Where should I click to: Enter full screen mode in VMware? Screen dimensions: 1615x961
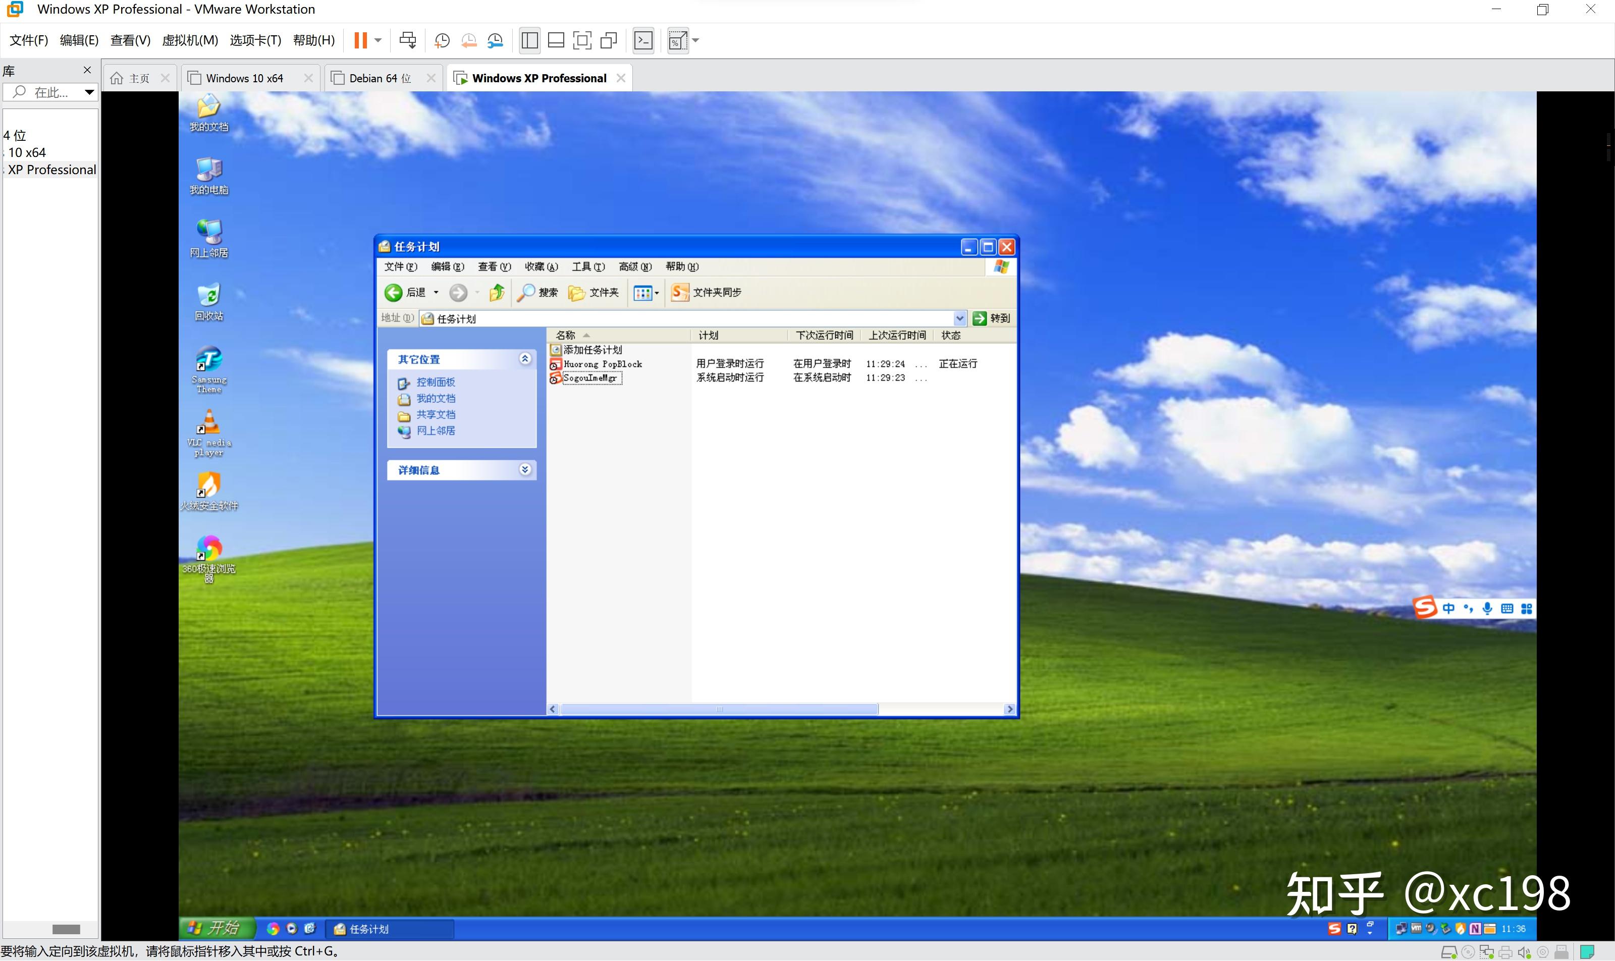[582, 40]
